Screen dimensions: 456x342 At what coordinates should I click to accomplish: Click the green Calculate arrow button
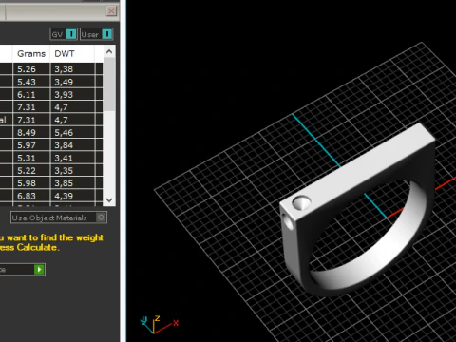(x=39, y=270)
